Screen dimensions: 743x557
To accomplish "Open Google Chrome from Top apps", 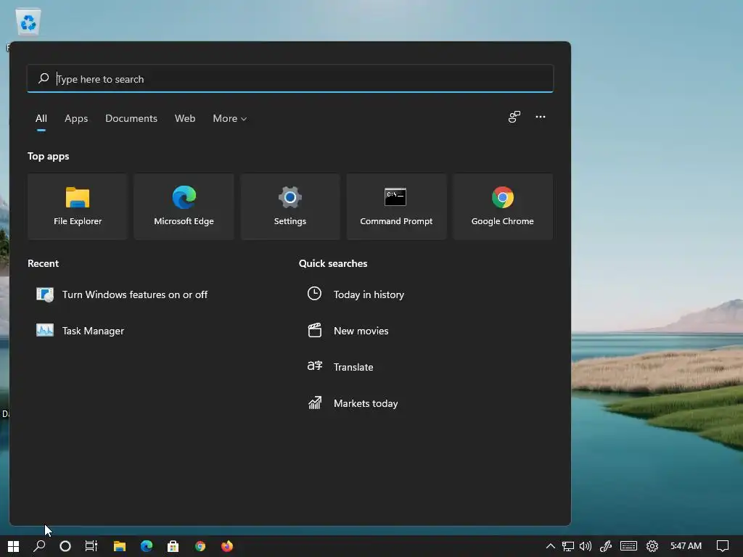I will click(502, 207).
